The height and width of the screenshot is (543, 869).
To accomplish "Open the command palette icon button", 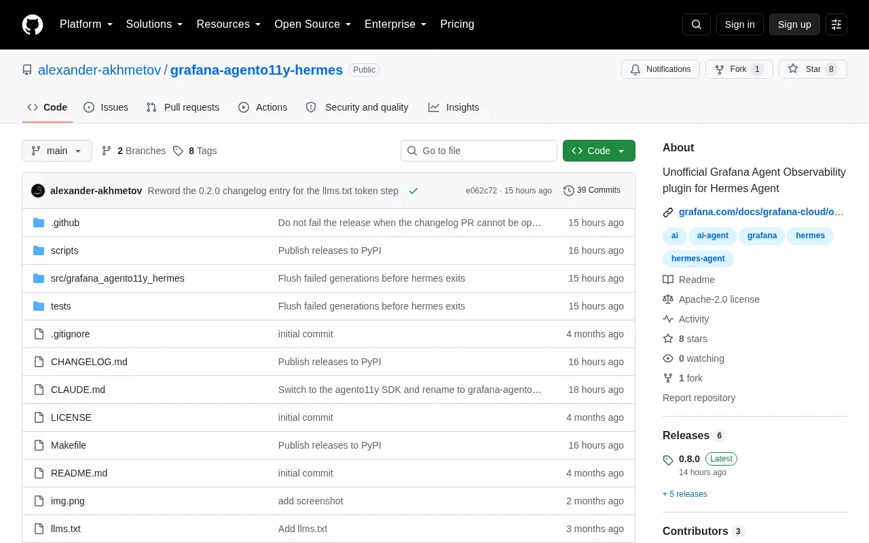I will coord(836,24).
